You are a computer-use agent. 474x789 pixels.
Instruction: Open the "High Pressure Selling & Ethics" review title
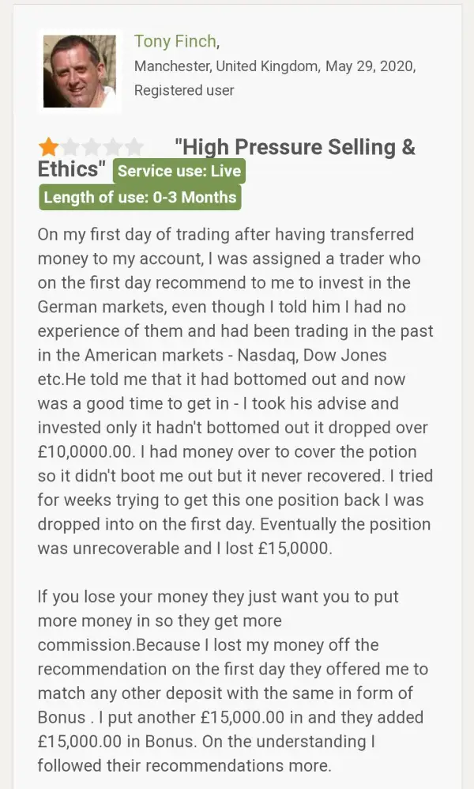294,148
